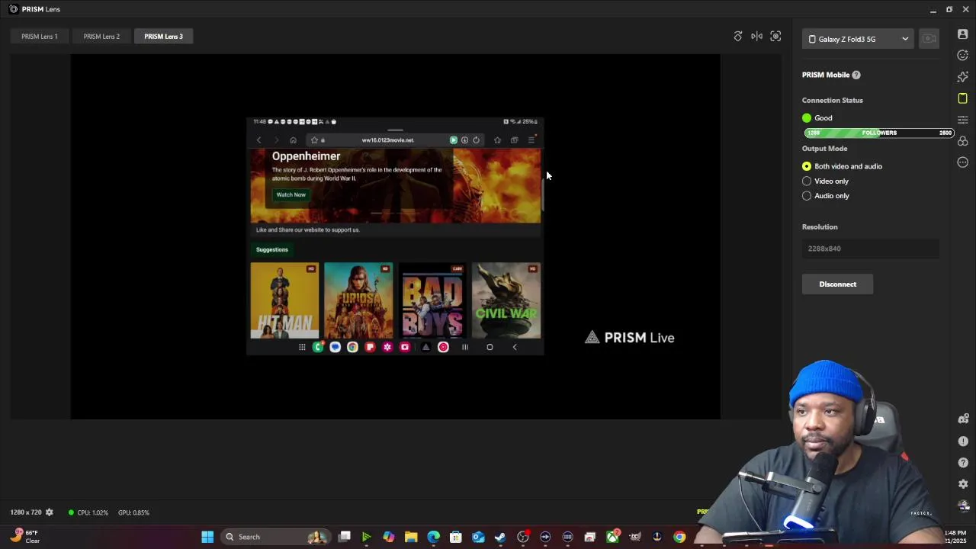The width and height of the screenshot is (976, 549).
Task: Open the phone browser hamburger menu
Action: click(x=531, y=140)
